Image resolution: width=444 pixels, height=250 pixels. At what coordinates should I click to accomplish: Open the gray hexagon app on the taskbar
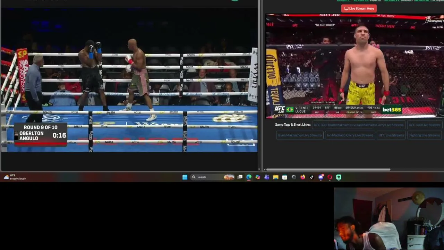point(294,177)
